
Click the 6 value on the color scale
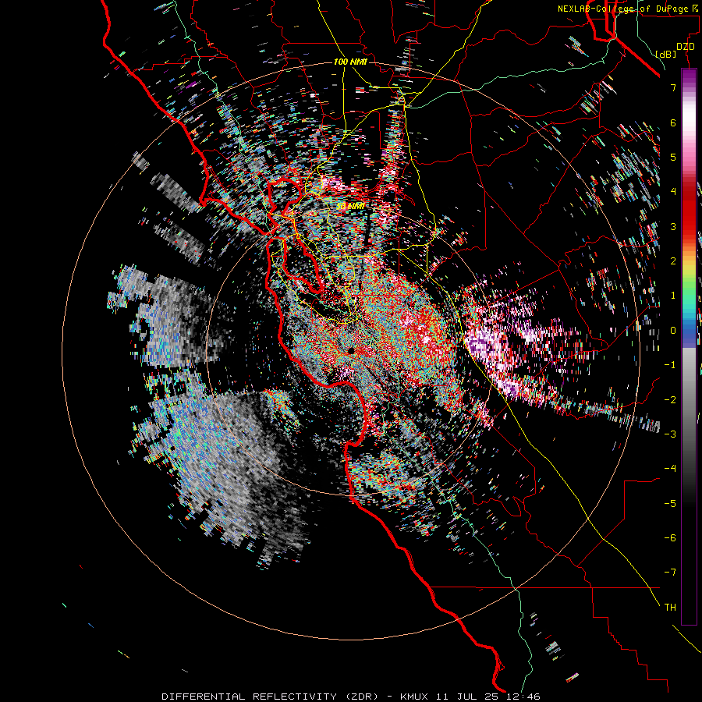click(673, 122)
